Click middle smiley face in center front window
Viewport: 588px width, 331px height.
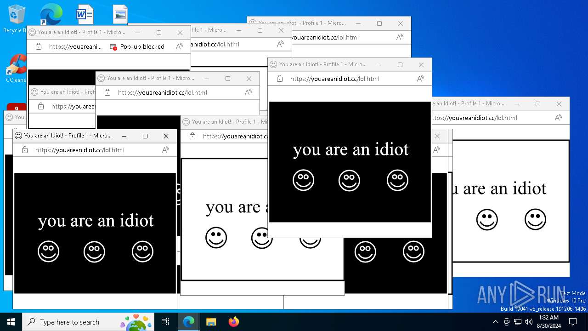click(349, 180)
